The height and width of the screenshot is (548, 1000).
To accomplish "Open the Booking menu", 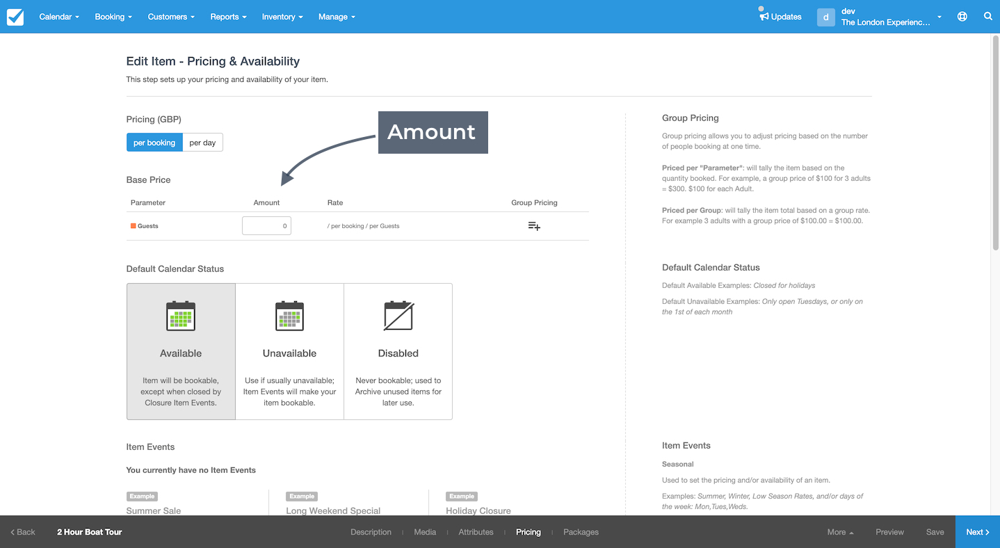I will 113,17.
